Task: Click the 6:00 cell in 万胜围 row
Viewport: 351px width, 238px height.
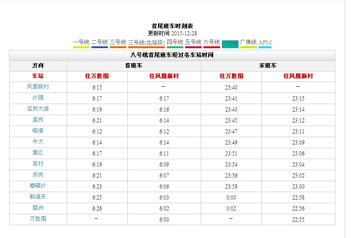Action: click(x=164, y=220)
